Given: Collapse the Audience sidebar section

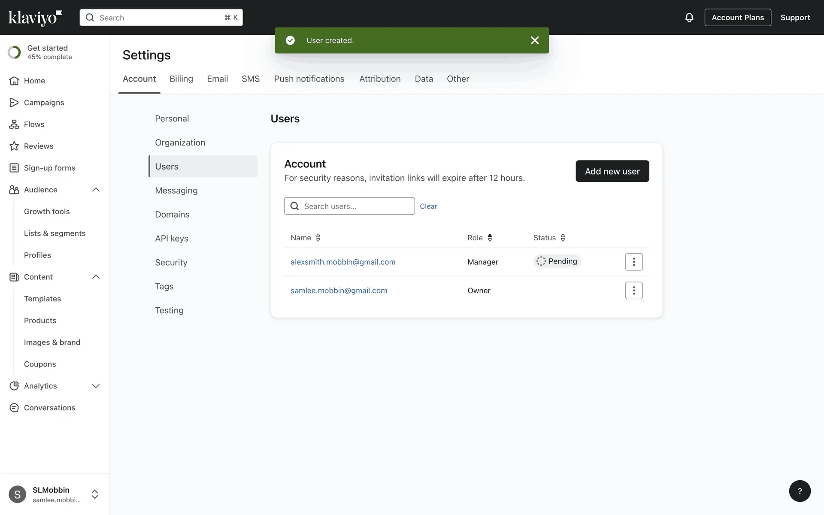Looking at the screenshot, I should click(96, 190).
